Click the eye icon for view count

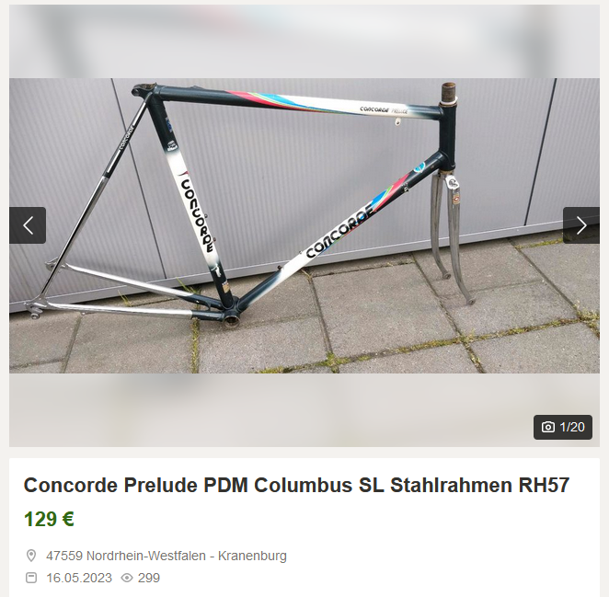pyautogui.click(x=127, y=578)
